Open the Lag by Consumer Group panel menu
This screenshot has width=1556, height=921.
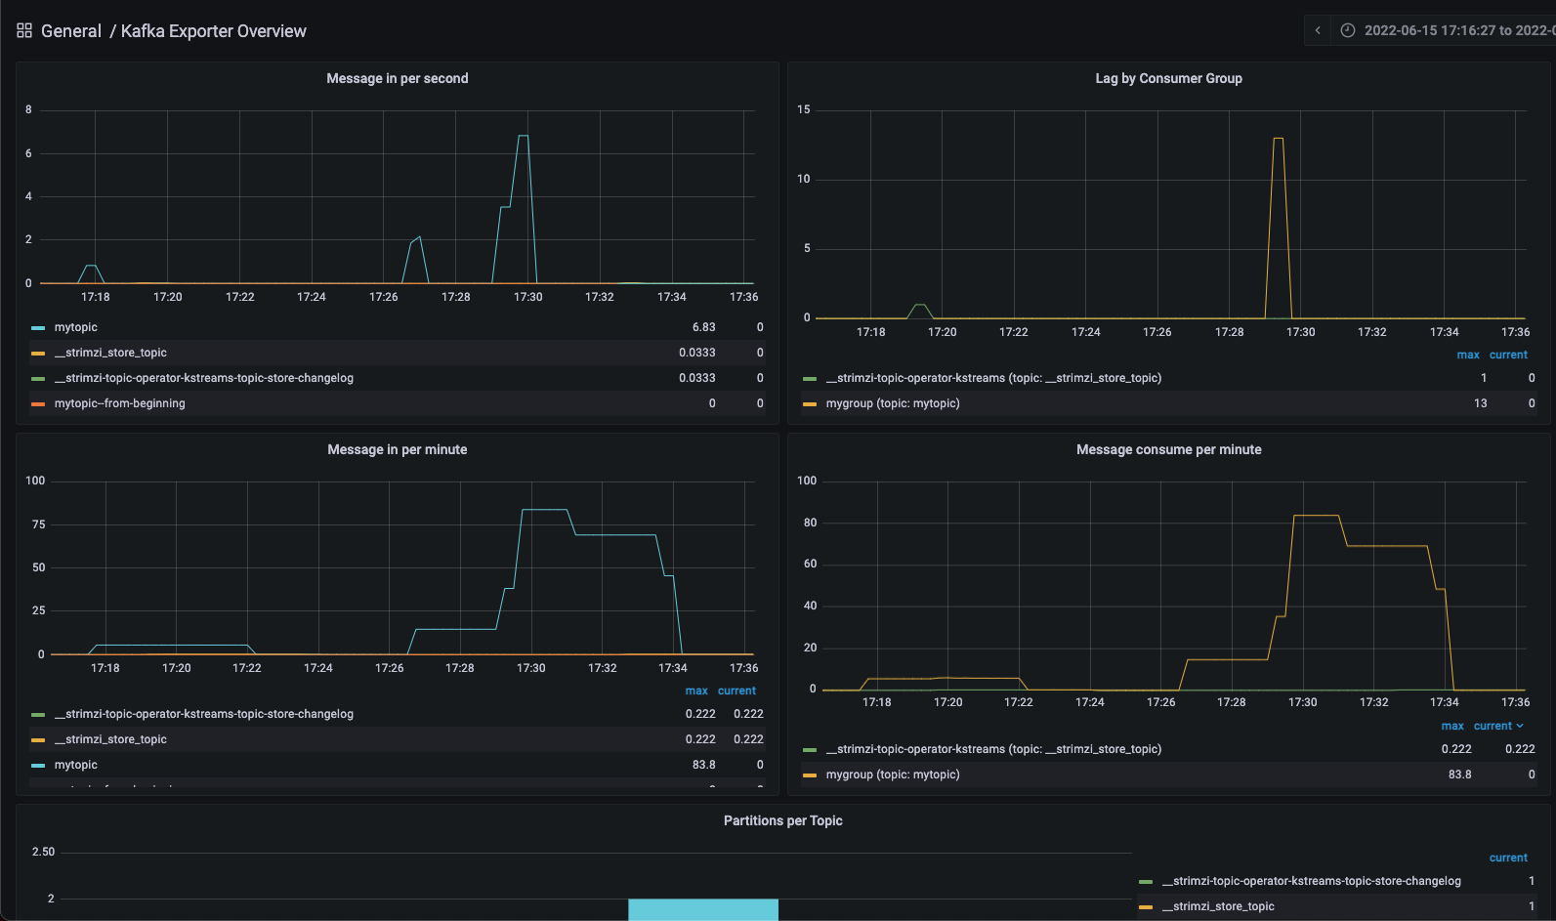tap(1168, 78)
